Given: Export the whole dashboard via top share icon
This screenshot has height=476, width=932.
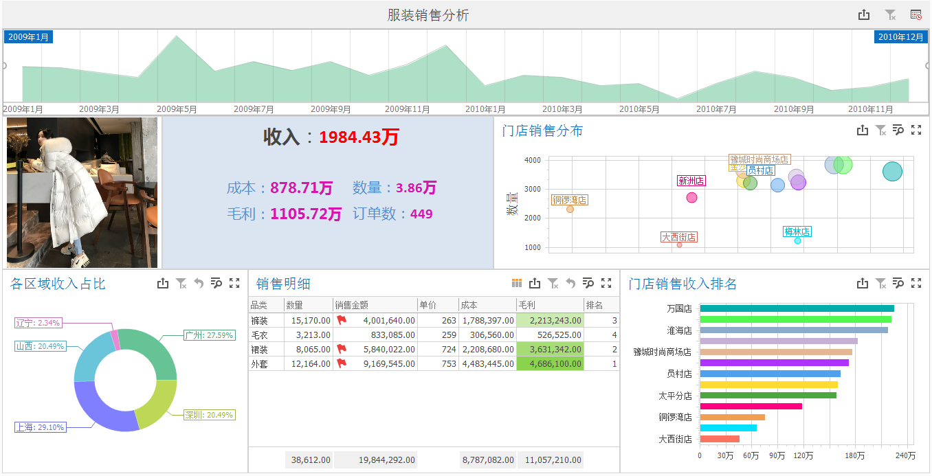Looking at the screenshot, I should pos(864,15).
